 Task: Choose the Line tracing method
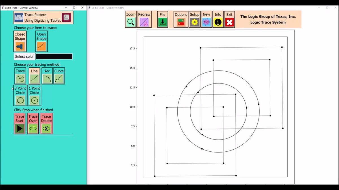[x=34, y=76]
